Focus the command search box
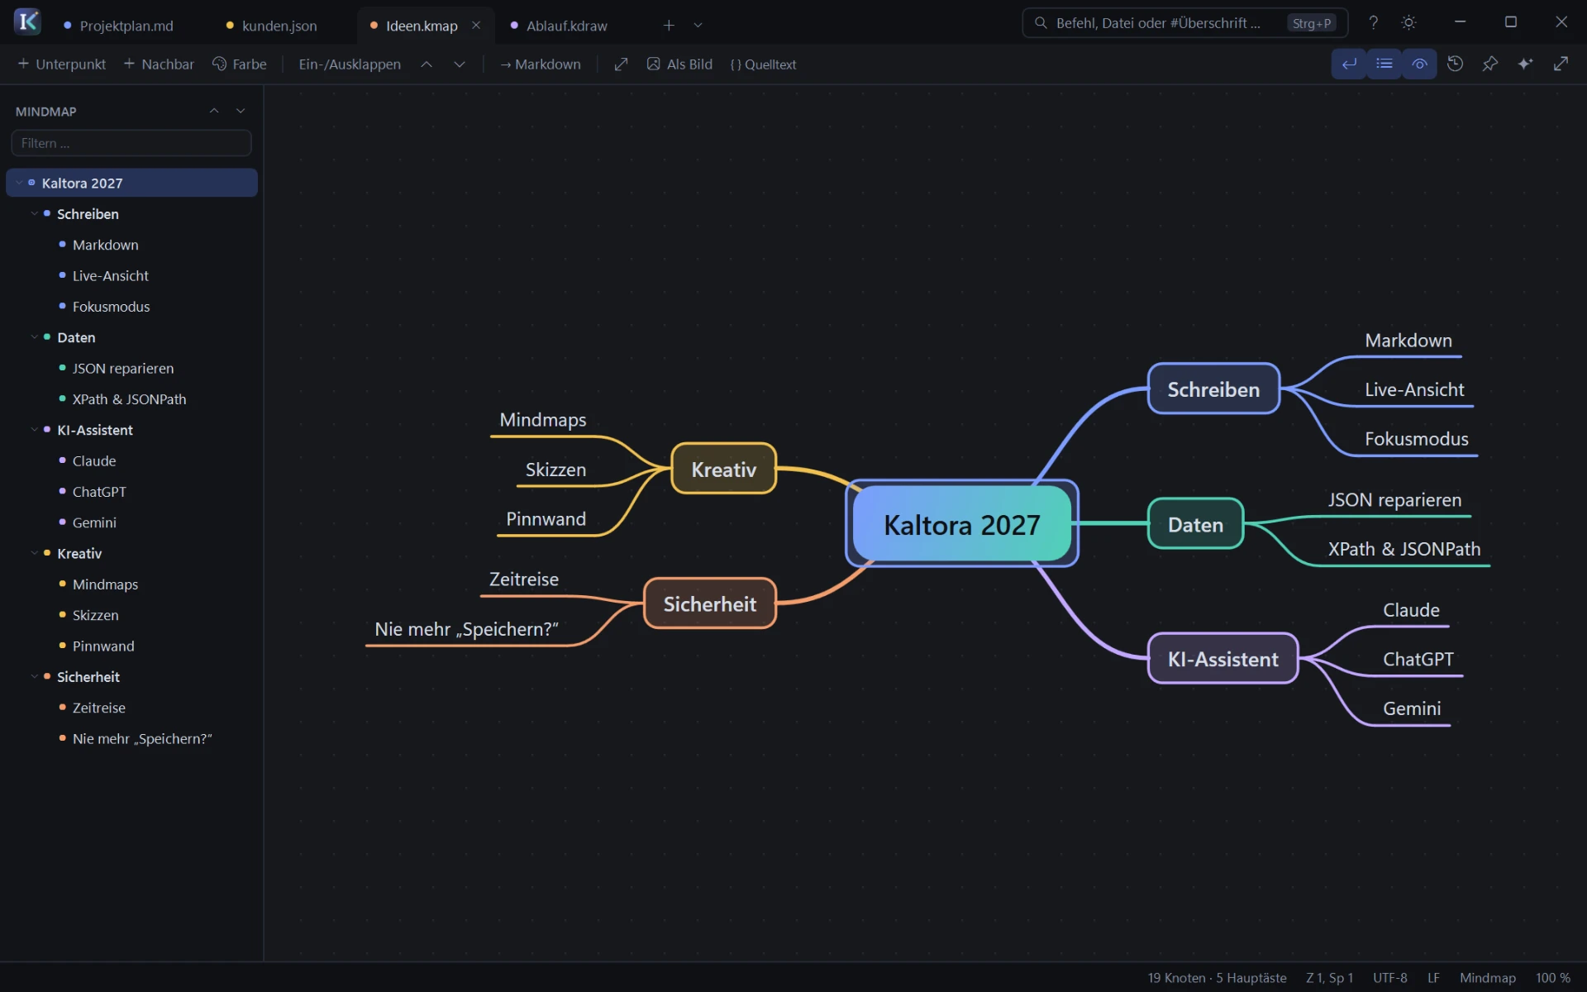This screenshot has height=992, width=1587. (x=1184, y=23)
